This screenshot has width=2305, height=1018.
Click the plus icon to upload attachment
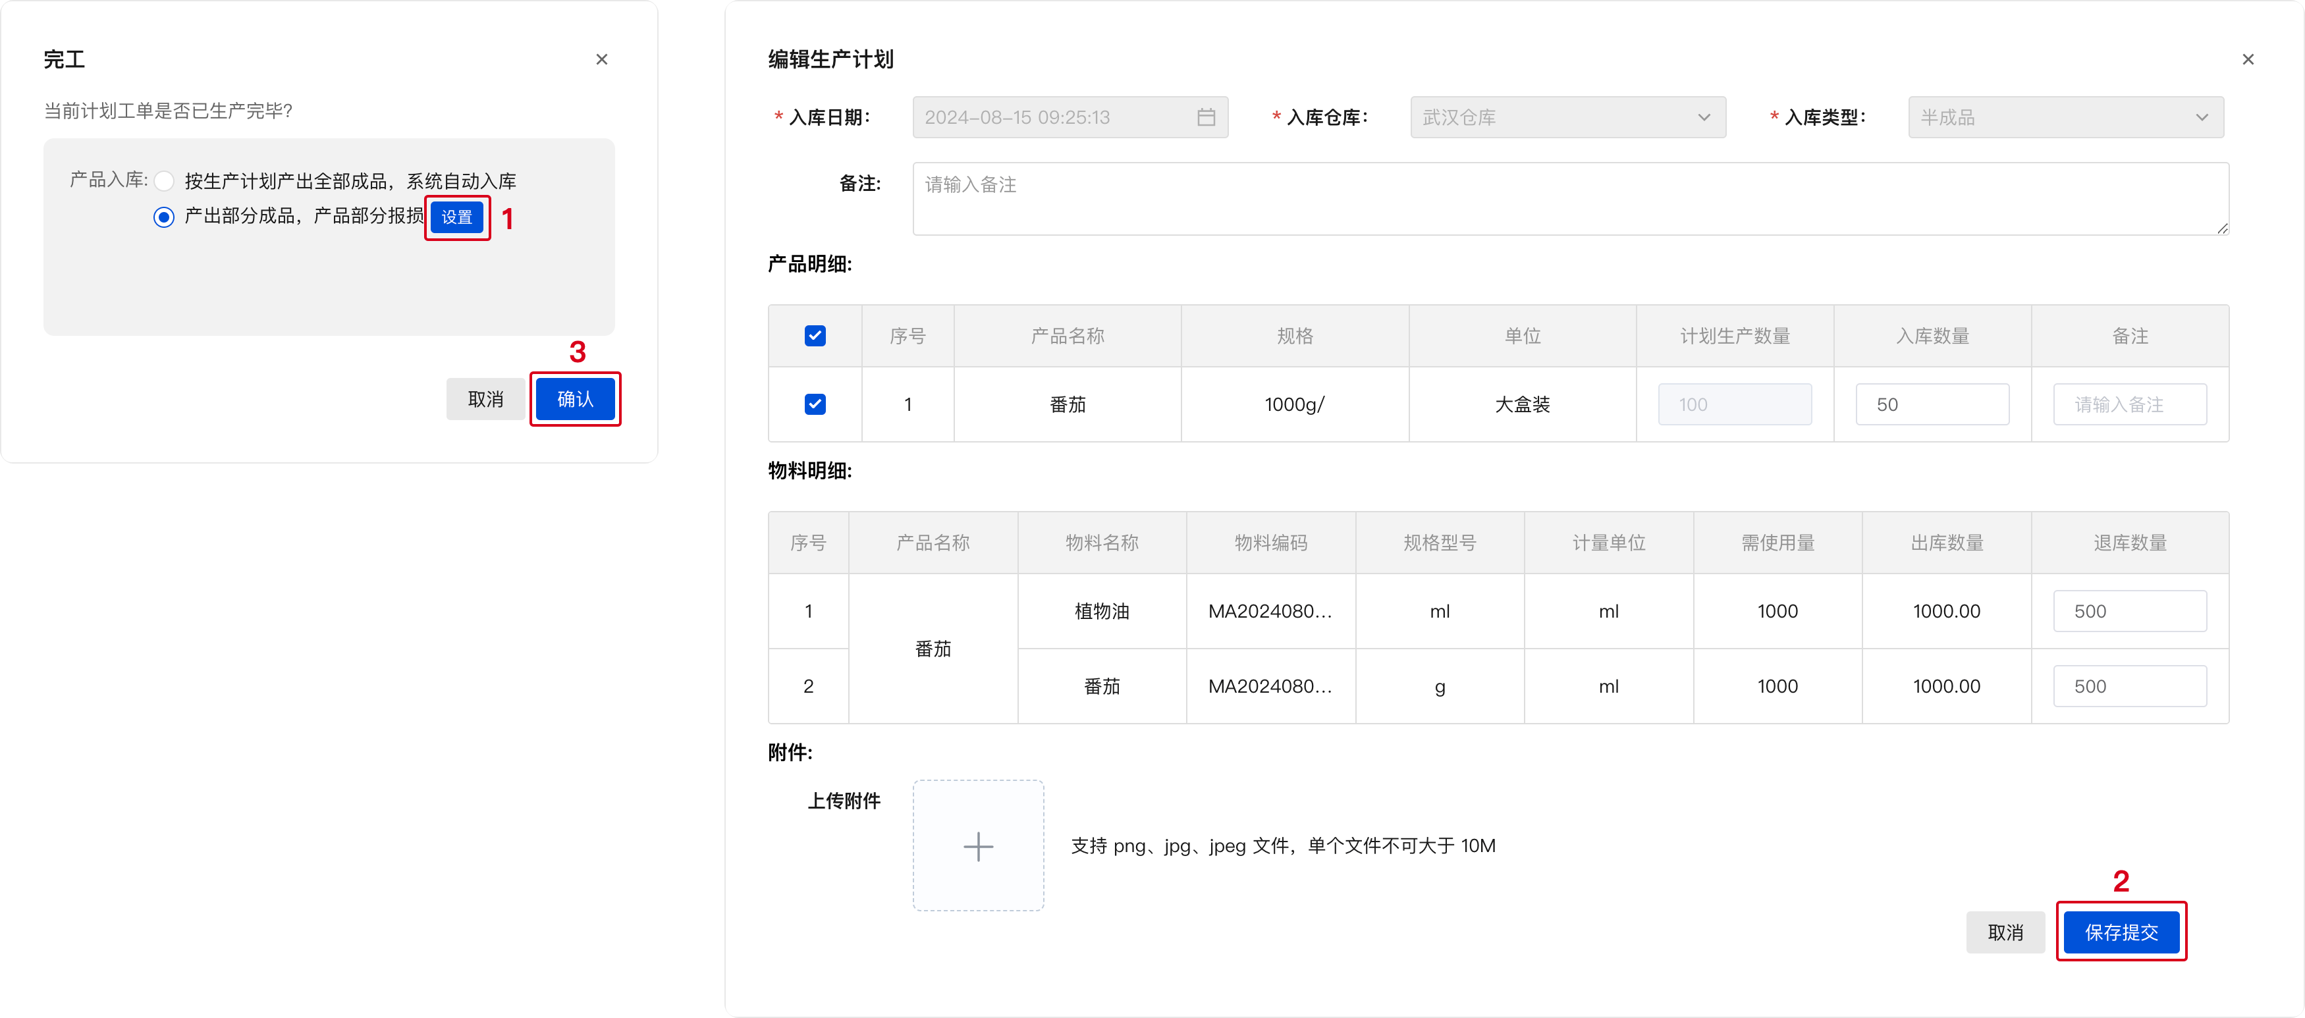click(978, 845)
